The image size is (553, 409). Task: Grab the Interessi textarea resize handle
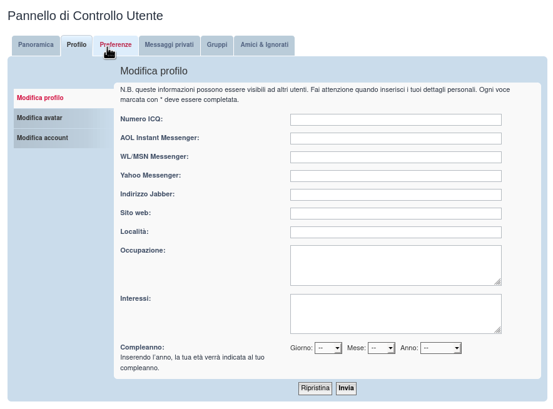(498, 330)
